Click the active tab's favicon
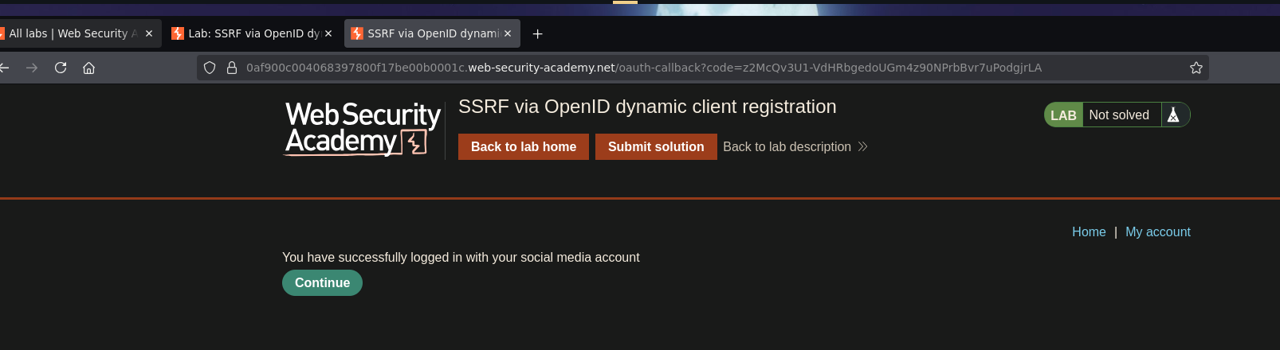Viewport: 1280px width, 350px height. point(357,33)
